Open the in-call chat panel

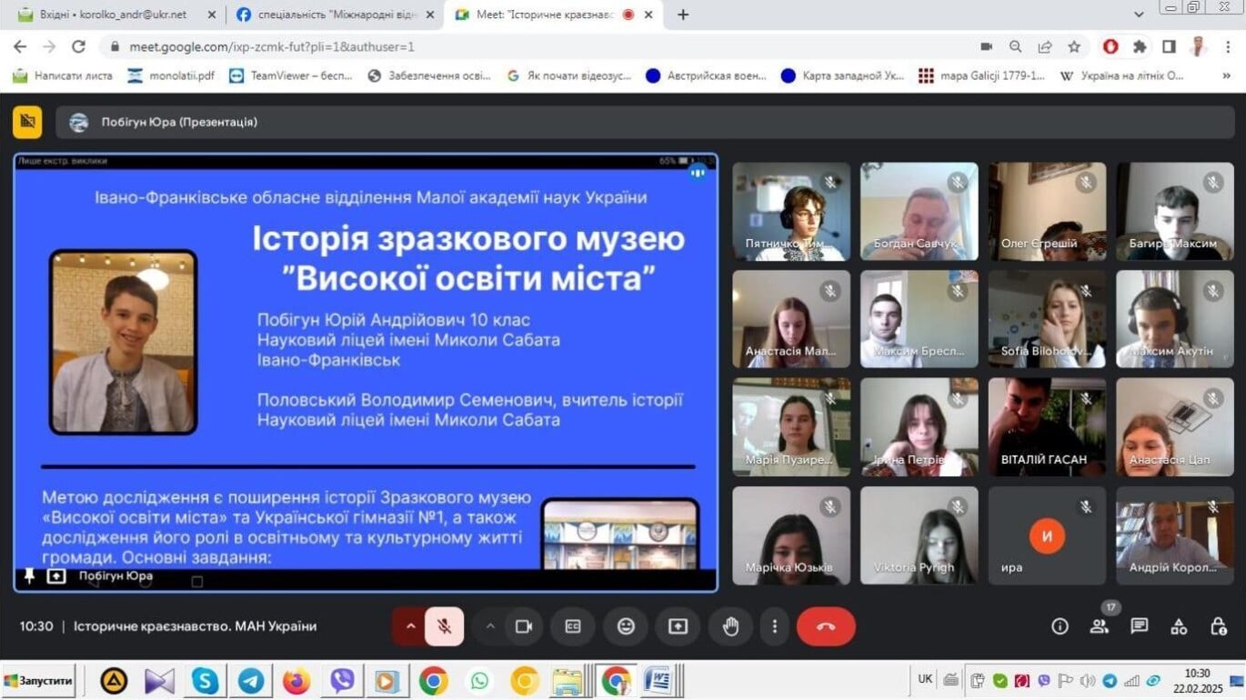coord(1140,626)
